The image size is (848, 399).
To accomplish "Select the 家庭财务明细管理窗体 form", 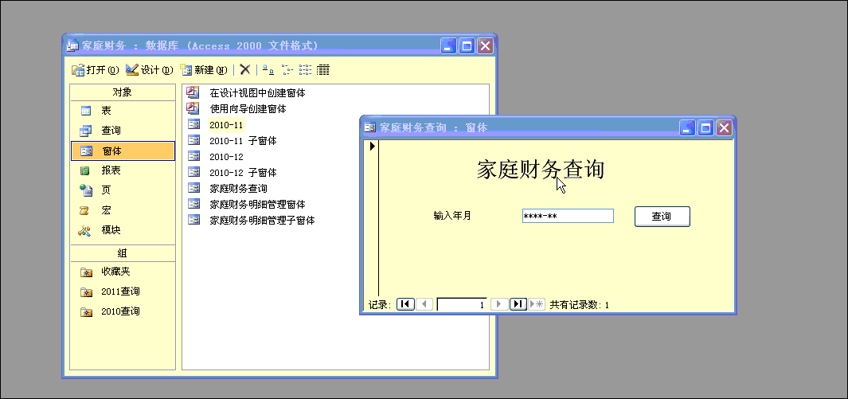I will 257,205.
